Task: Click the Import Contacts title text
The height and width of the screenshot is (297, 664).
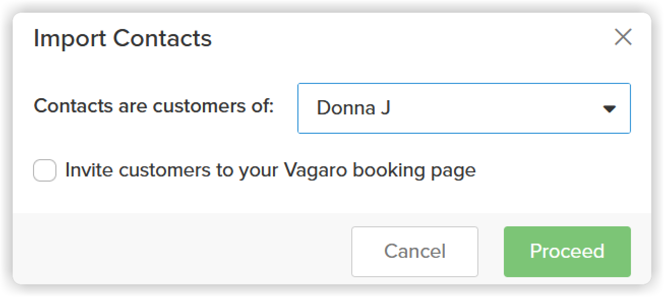Action: 123,39
